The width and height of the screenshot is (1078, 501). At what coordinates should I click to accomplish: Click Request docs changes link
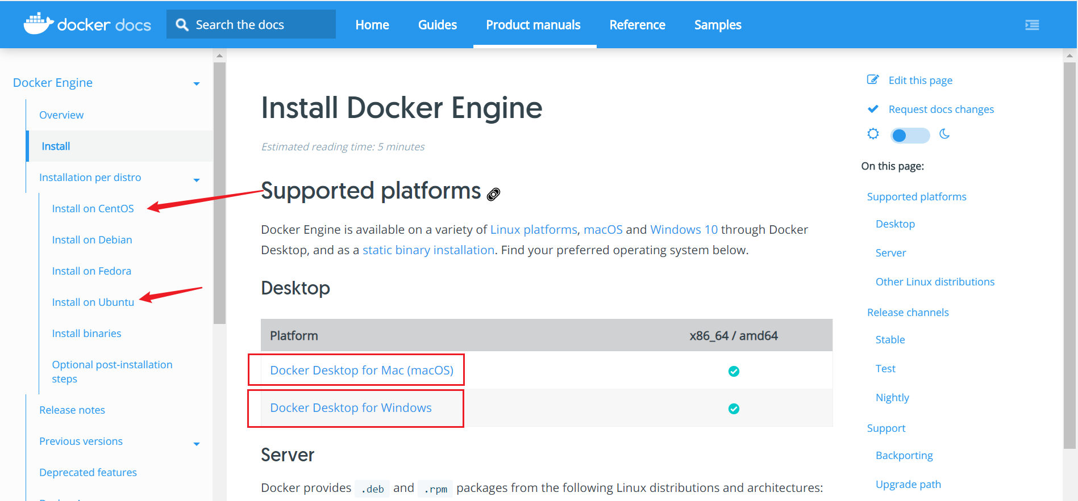click(x=941, y=110)
